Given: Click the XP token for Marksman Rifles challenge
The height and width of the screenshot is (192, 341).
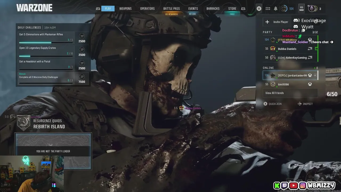Looking at the screenshot, I should (x=82, y=36).
